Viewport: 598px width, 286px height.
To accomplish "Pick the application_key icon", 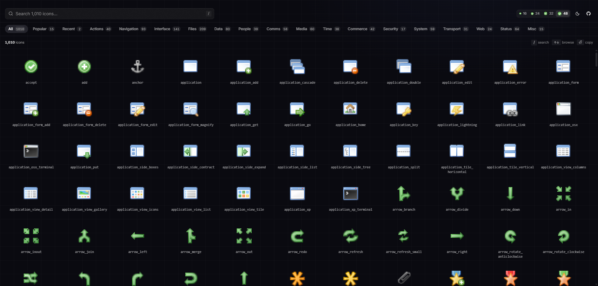I will pyautogui.click(x=404, y=109).
